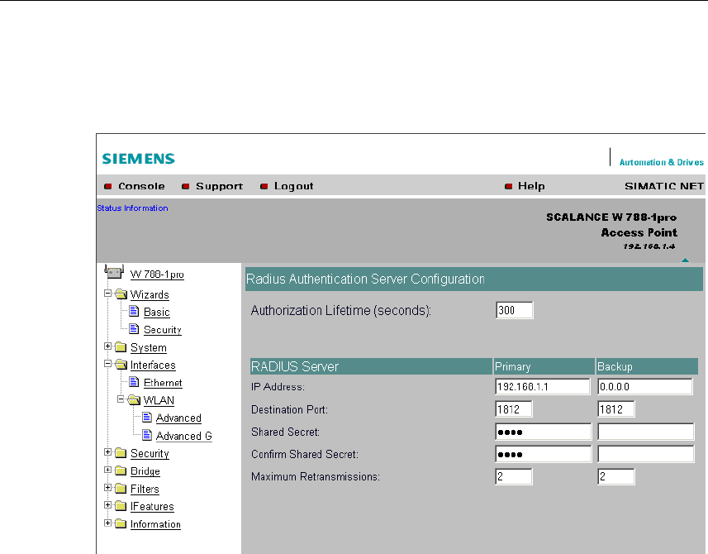The image size is (708, 554).
Task: Click the WLAN folder icon
Action: coord(134,400)
